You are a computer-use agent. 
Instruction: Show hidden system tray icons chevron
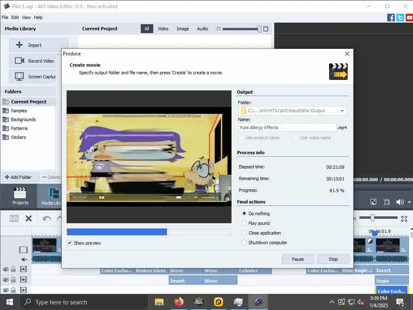tap(332, 302)
